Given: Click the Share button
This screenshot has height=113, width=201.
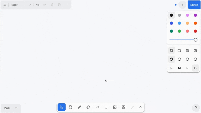Looking at the screenshot, I should click(194, 5).
